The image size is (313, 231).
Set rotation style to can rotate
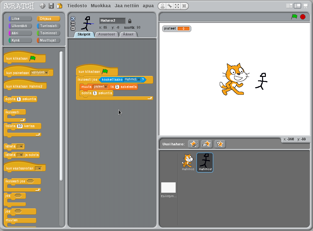[73, 19]
